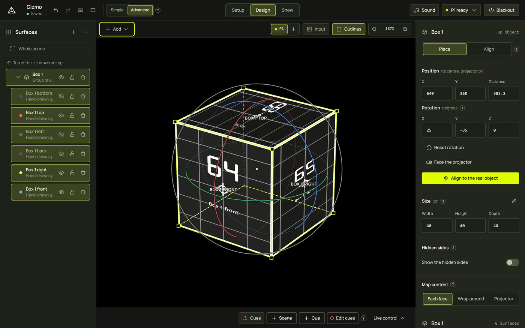Enable Show the hidden sides switch
This screenshot has height=328, width=525.
pos(512,262)
